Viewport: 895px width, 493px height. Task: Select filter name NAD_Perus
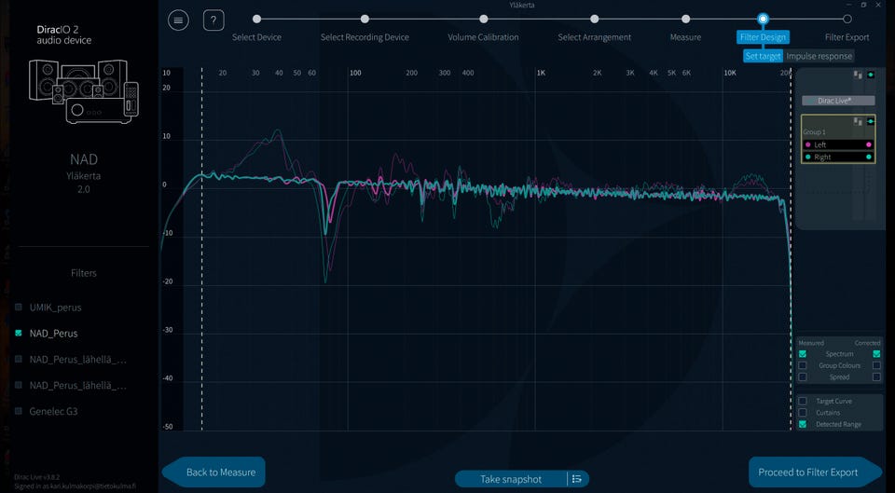[54, 334]
